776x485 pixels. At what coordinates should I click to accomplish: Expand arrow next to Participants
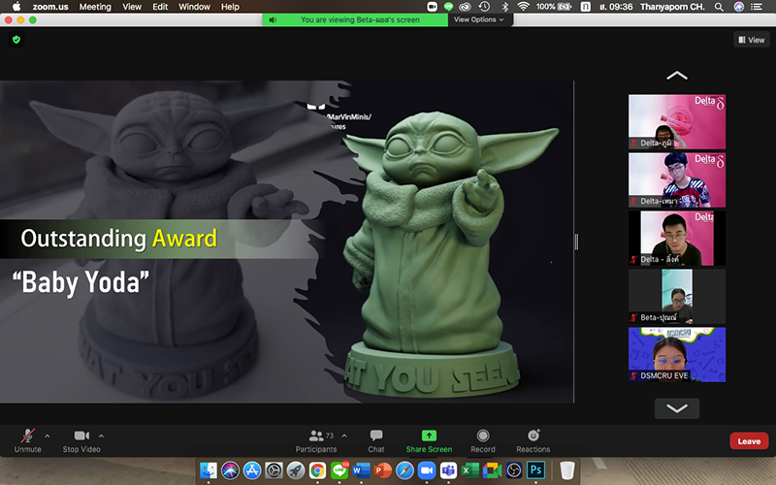coord(344,436)
